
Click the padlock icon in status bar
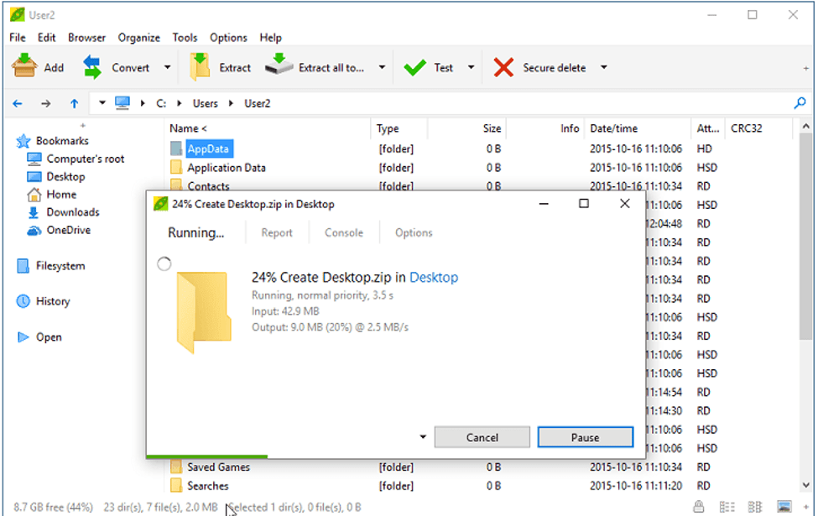[x=698, y=507]
